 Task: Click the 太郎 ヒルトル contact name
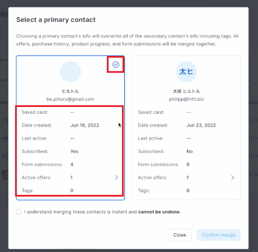[186, 91]
